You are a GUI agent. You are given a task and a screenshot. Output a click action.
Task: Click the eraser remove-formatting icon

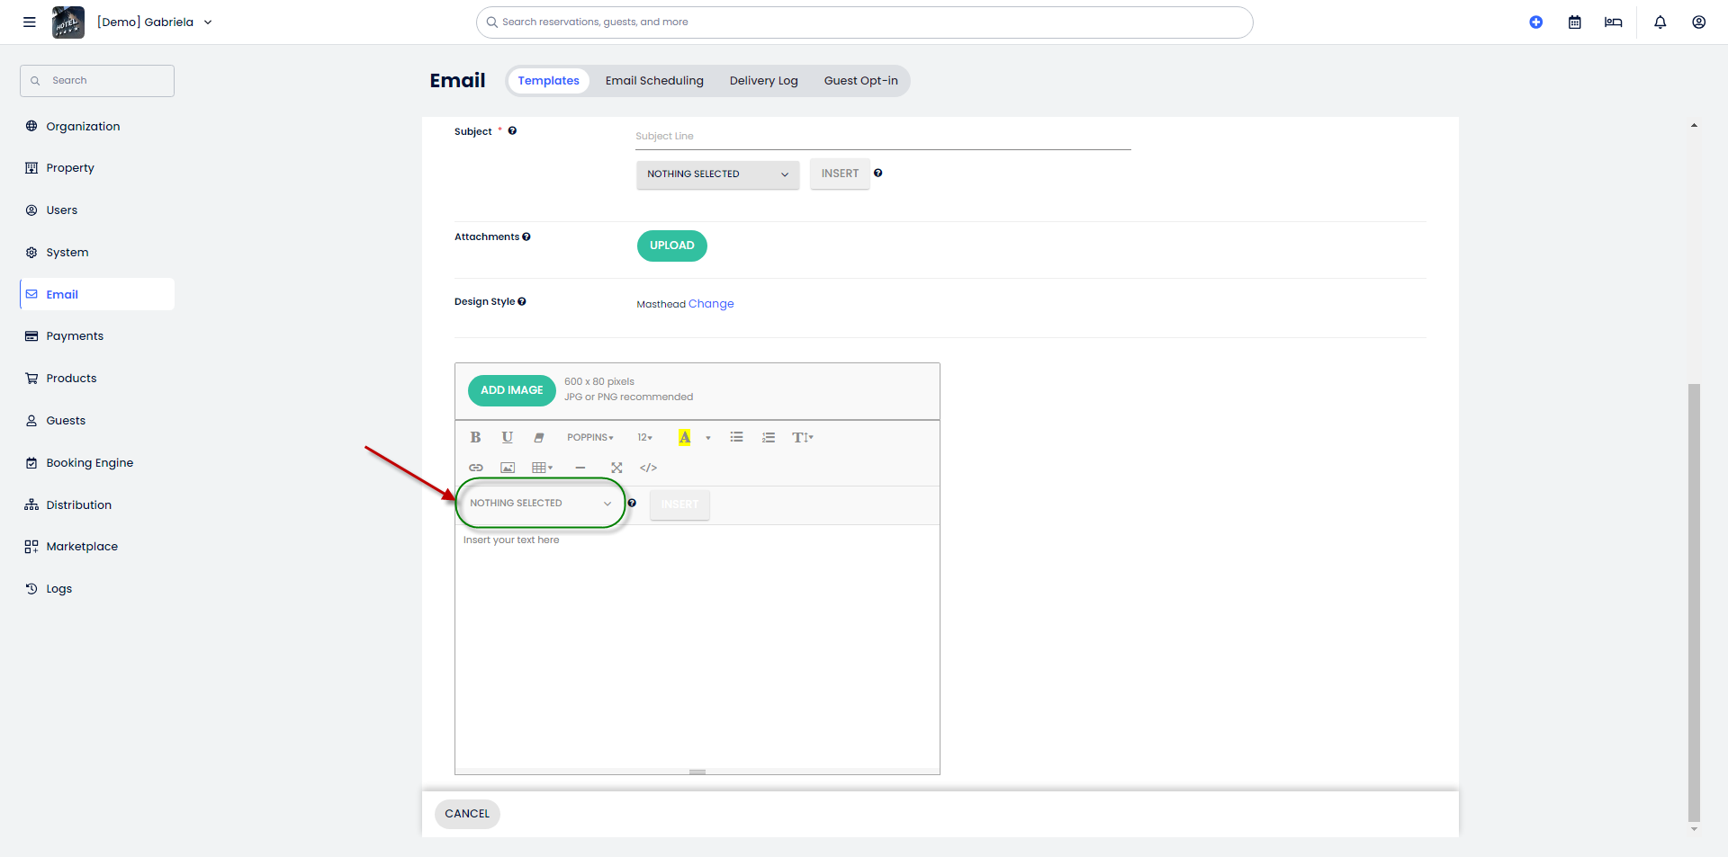[539, 438]
